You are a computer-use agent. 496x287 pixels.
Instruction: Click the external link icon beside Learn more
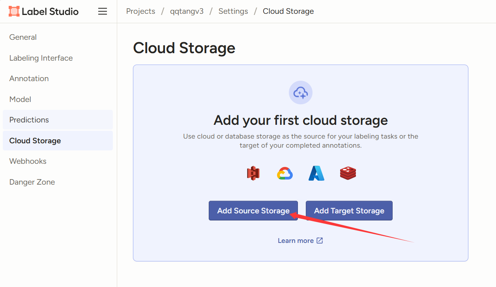(x=320, y=241)
